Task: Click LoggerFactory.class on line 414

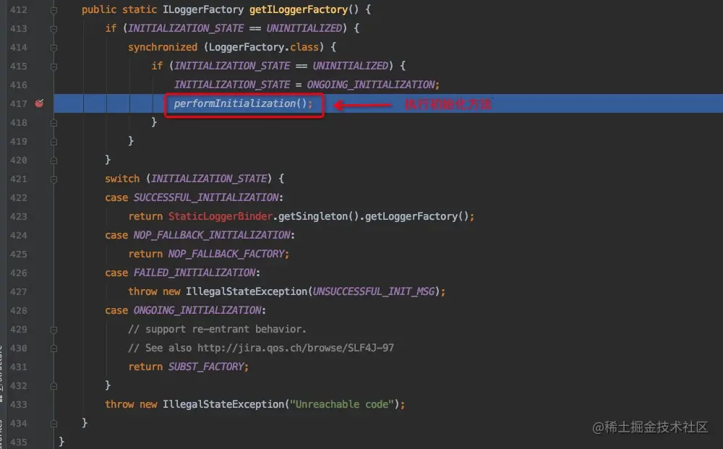Action: 264,47
